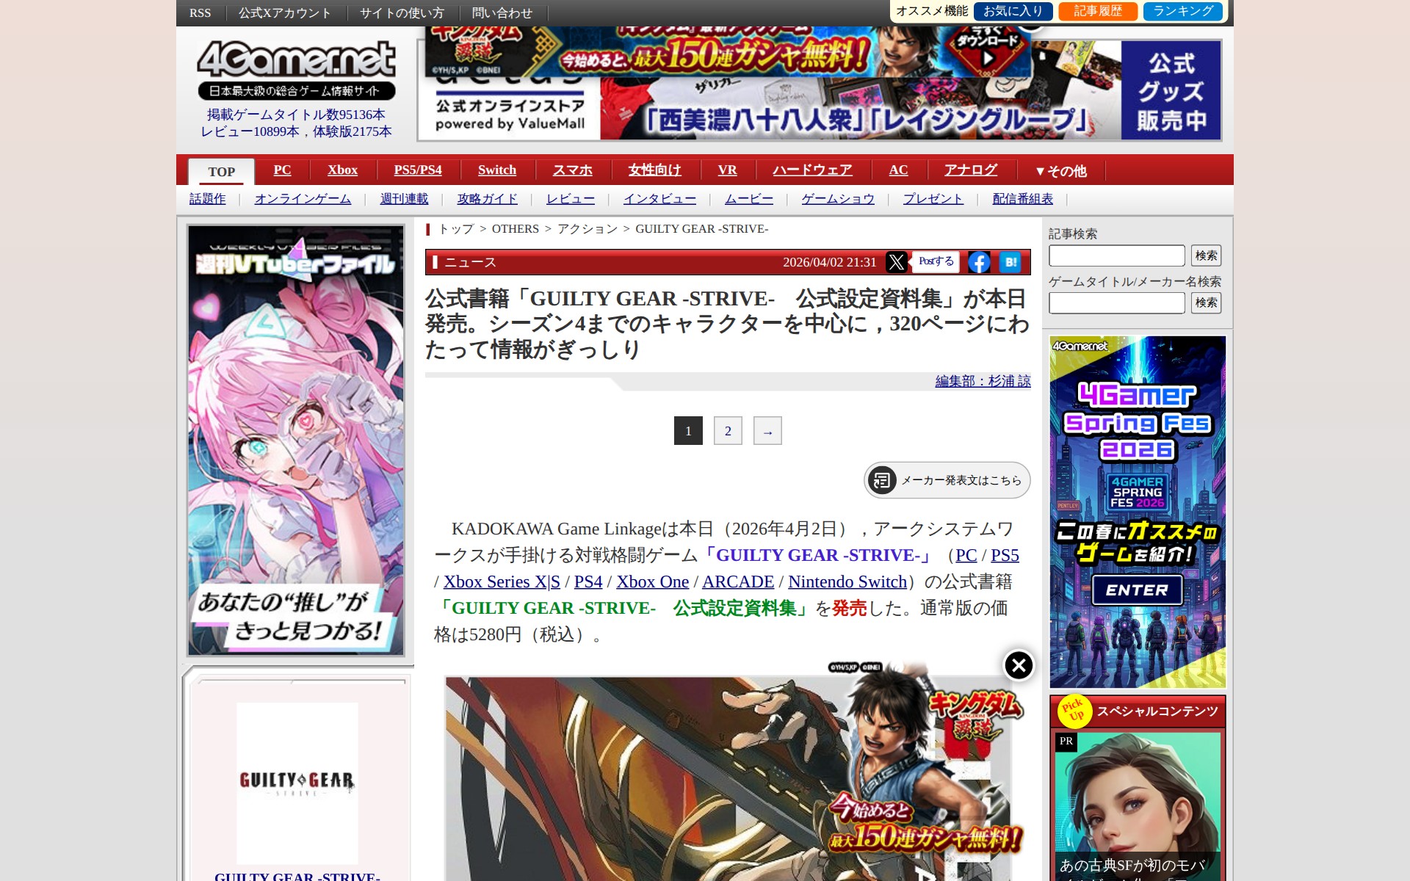Open the 公式グッズ販売中 store banner

[x=820, y=91]
